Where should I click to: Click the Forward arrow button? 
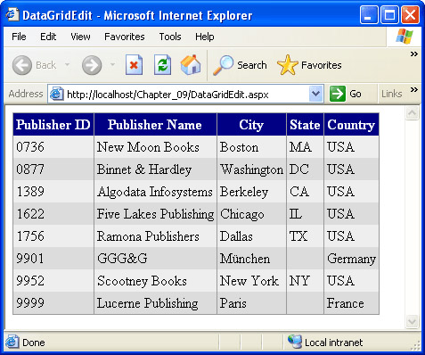92,65
